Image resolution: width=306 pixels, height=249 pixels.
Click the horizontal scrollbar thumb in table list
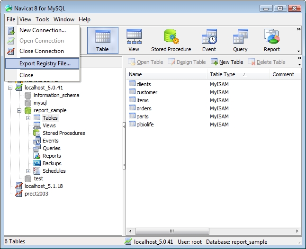(x=172, y=231)
